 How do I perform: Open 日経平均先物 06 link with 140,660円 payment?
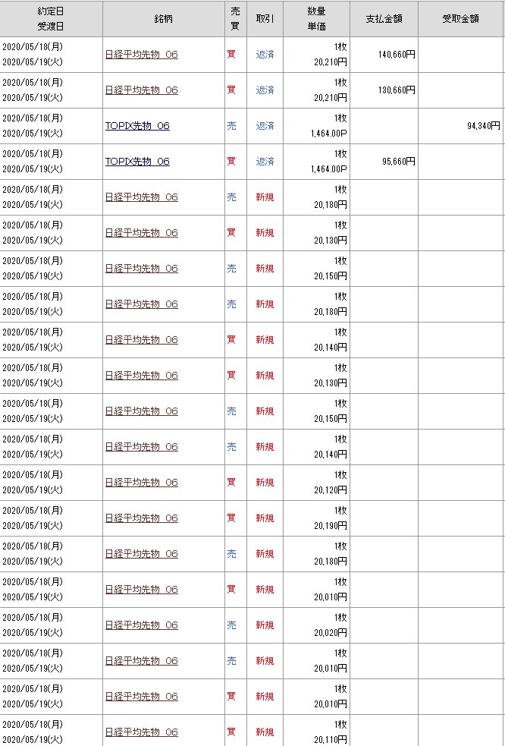click(x=141, y=55)
